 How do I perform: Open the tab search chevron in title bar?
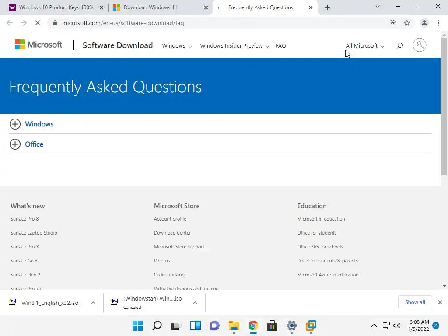(378, 6)
